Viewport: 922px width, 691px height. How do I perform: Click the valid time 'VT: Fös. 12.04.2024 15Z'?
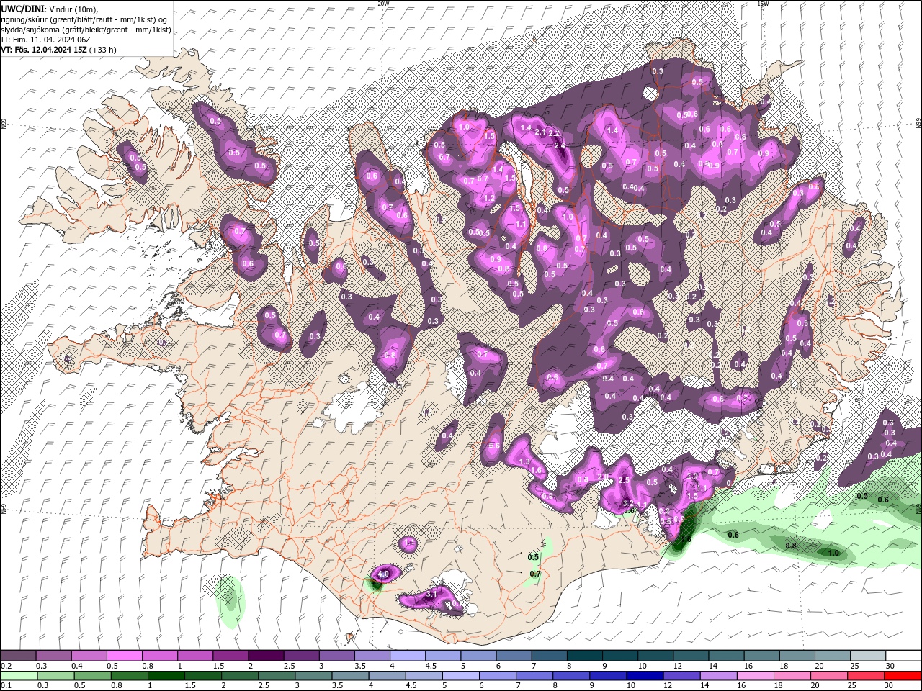43,50
